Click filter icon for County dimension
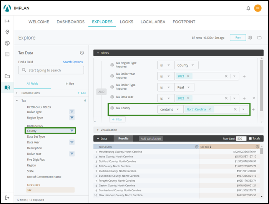This screenshot has width=269, height=204. coord(72,131)
